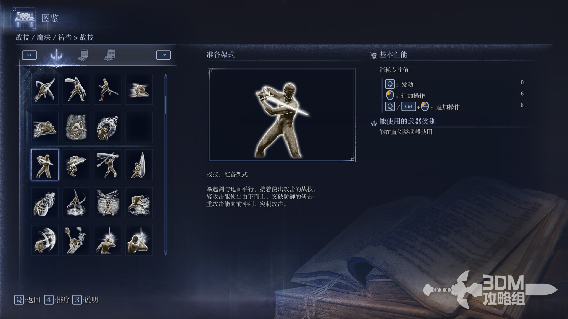Choose the rock-crouching figure skill icon

click(76, 127)
